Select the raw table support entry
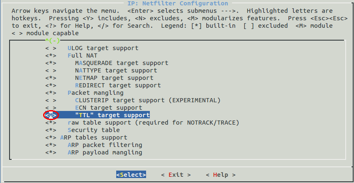This screenshot has height=183, width=354. (x=153, y=123)
